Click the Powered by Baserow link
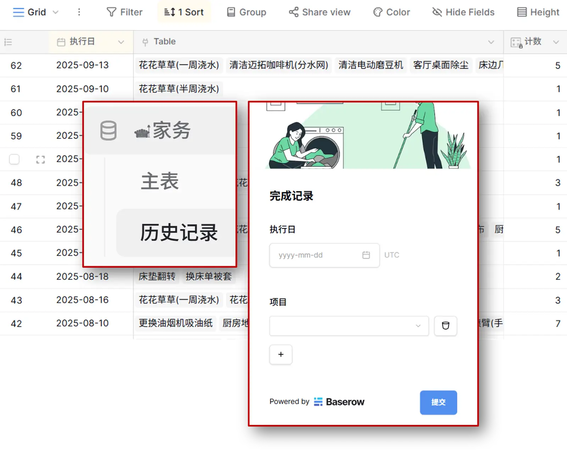 click(x=316, y=401)
